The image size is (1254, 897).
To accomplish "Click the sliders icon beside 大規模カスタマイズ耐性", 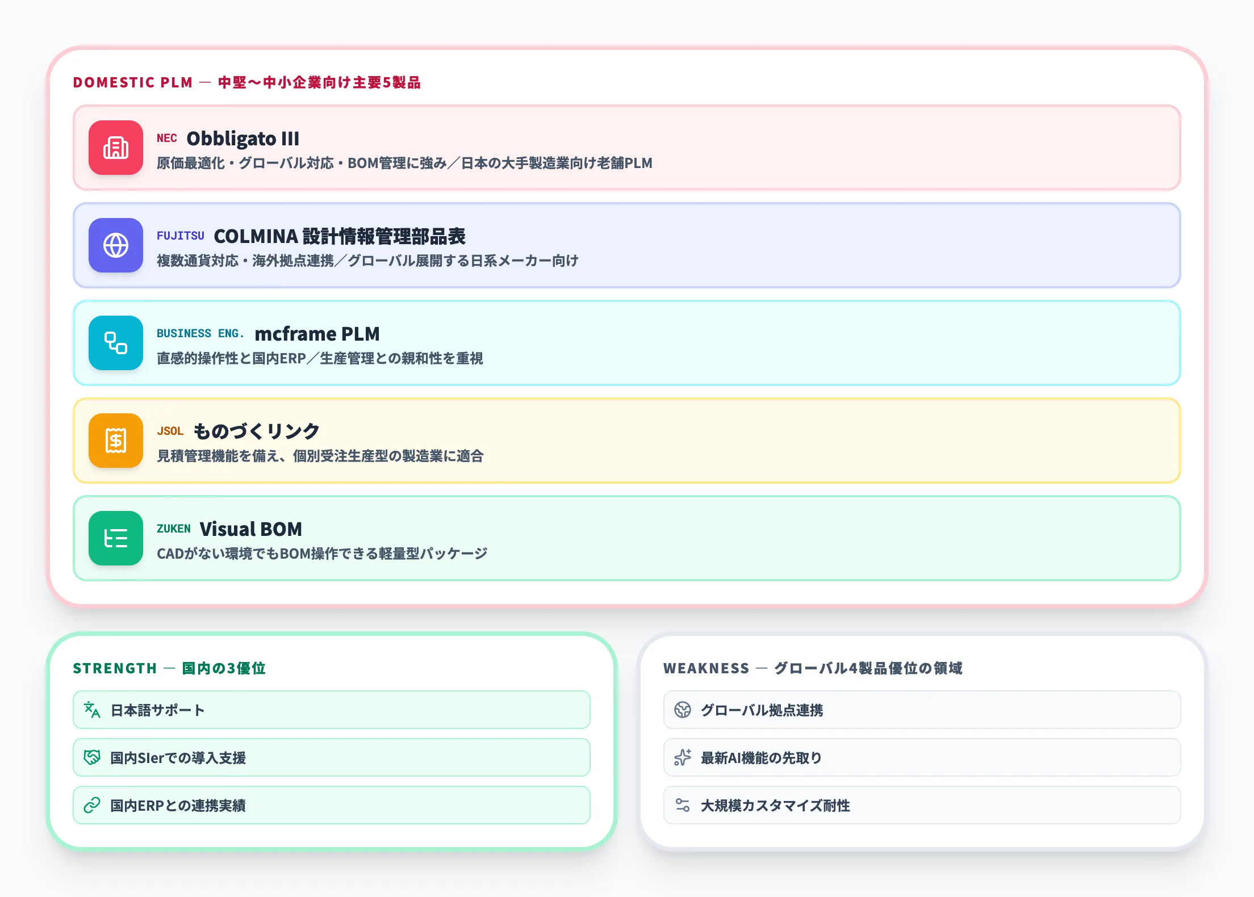I will [683, 805].
